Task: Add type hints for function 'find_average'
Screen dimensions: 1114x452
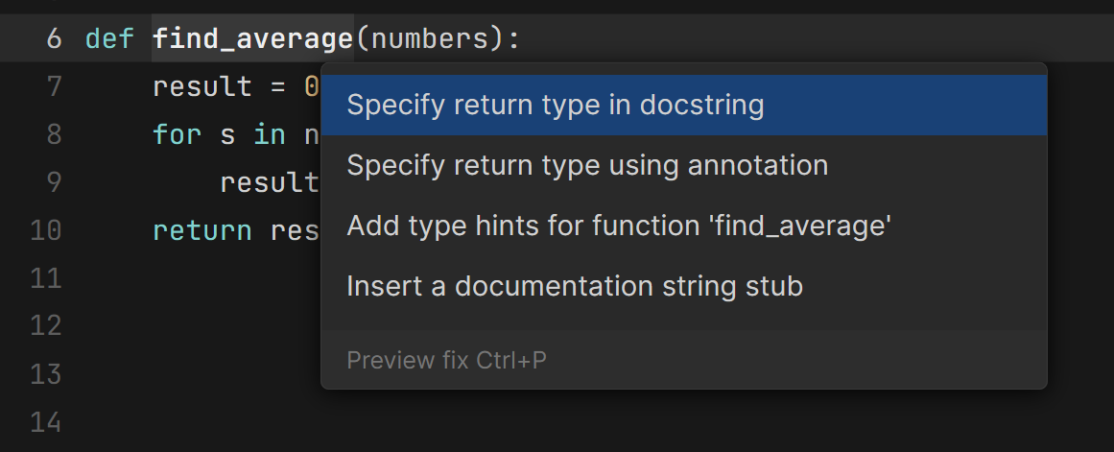Action: click(x=619, y=226)
